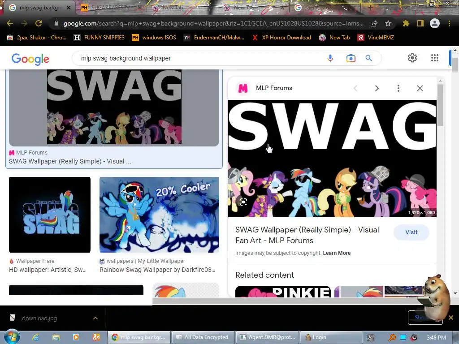Open the Windows Start orb
Viewport: 459px width, 344px height.
[x=12, y=337]
